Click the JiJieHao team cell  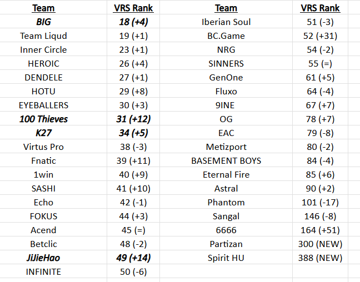pos(44,258)
